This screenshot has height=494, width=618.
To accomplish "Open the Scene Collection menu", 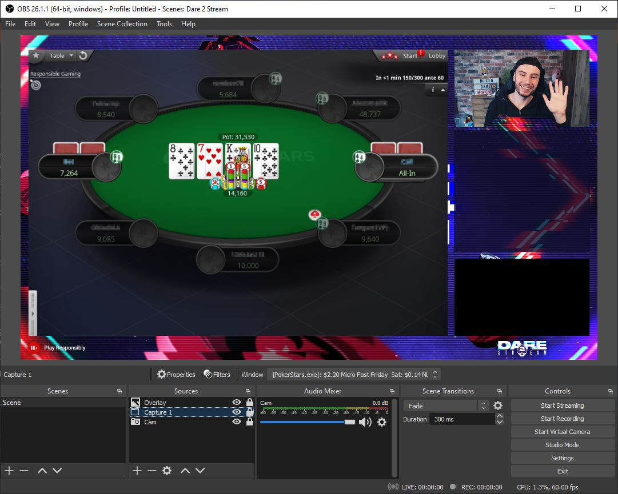I will pyautogui.click(x=122, y=23).
